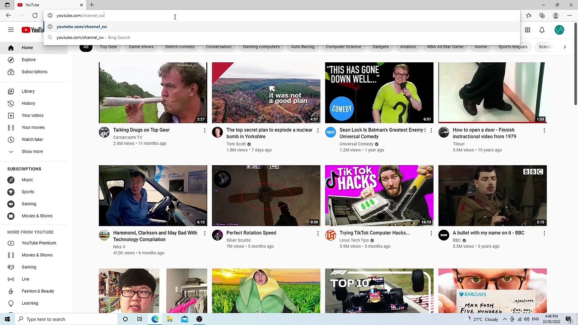The height and width of the screenshot is (325, 578).
Task: Select the Conversation filter chip
Action: tap(219, 47)
